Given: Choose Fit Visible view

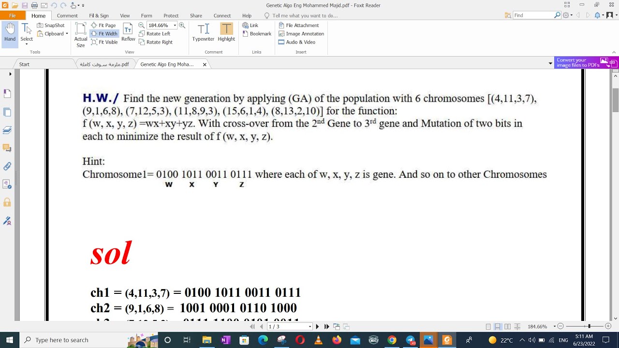Looking at the screenshot, I should point(104,42).
